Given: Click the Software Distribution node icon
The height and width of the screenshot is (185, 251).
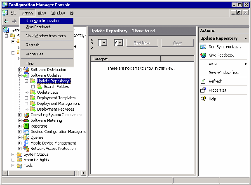Looking at the screenshot, I should [26, 70].
